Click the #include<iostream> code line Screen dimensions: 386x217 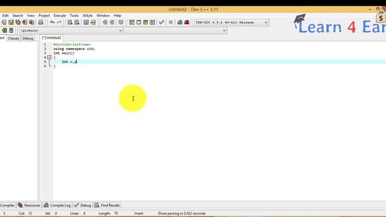[x=72, y=45]
